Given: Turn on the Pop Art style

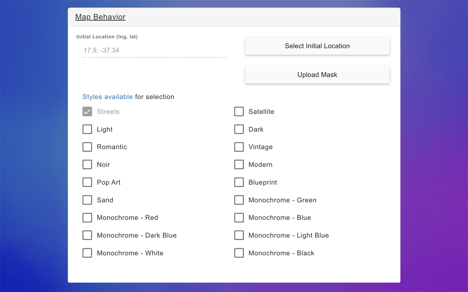Looking at the screenshot, I should coord(87,182).
